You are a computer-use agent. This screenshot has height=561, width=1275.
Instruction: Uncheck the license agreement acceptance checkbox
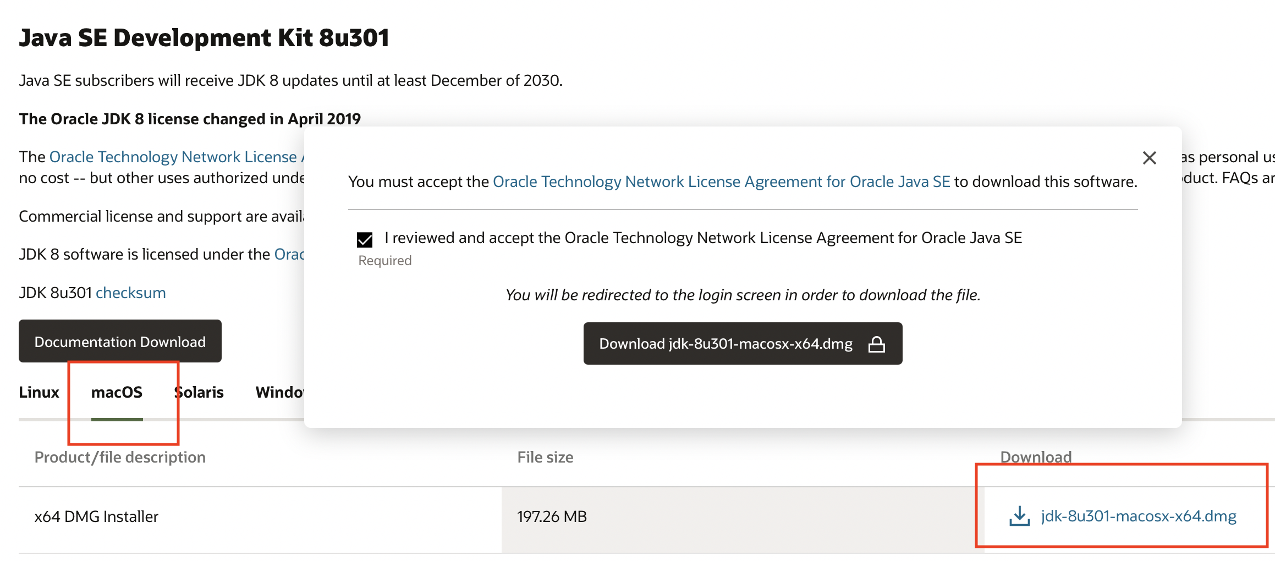click(365, 240)
